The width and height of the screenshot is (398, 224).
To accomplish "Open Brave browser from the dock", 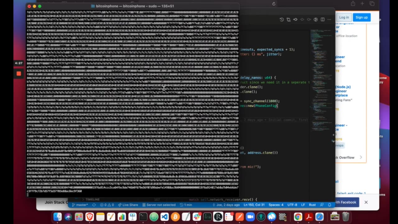I will click(x=90, y=217).
